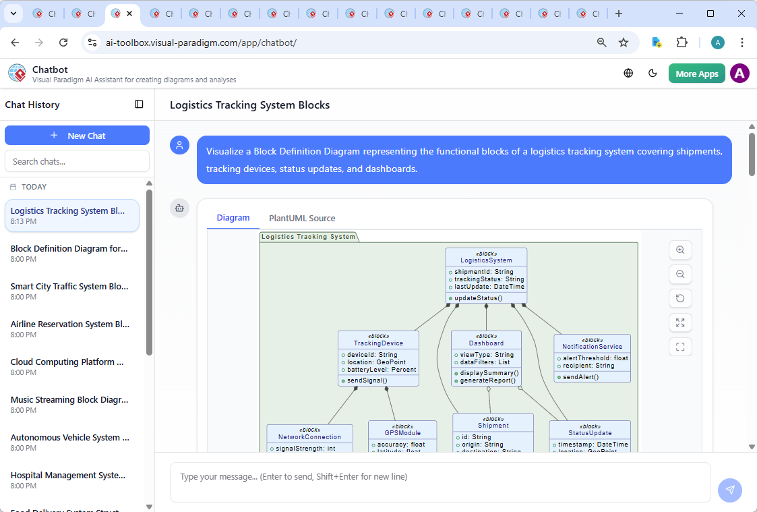Open the browser extensions puzzle menu

pyautogui.click(x=682, y=42)
